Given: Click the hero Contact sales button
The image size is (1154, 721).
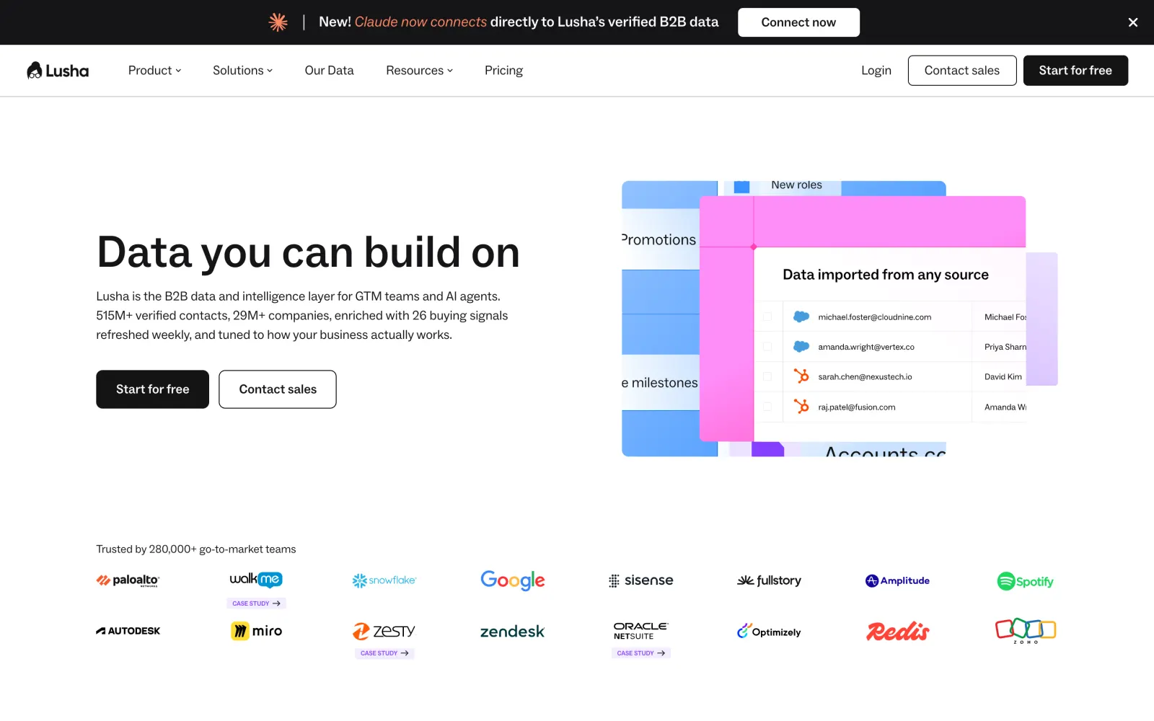Looking at the screenshot, I should tap(278, 389).
